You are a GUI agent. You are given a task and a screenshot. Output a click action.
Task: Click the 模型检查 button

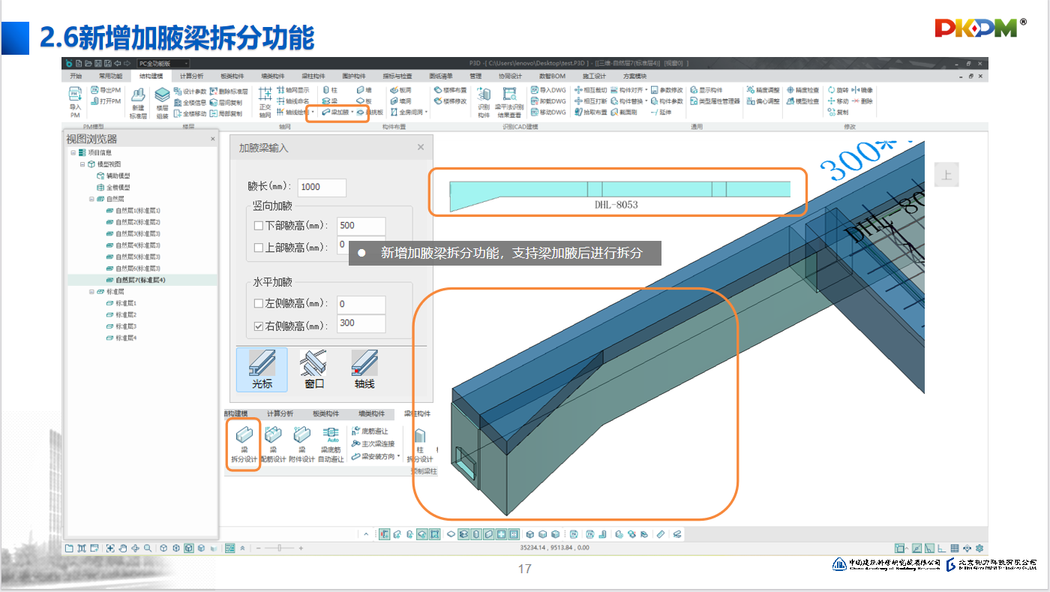[803, 101]
